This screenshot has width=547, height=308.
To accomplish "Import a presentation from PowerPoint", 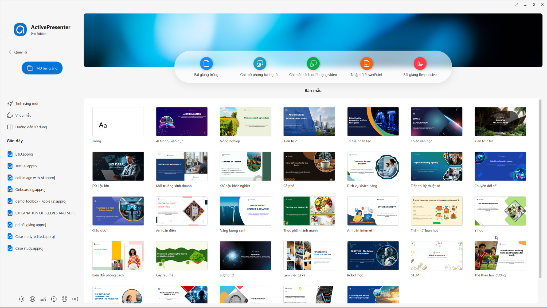I will 366,64.
